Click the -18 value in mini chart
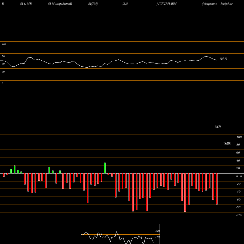Viewport: 244px width, 244px height. click(x=157, y=237)
